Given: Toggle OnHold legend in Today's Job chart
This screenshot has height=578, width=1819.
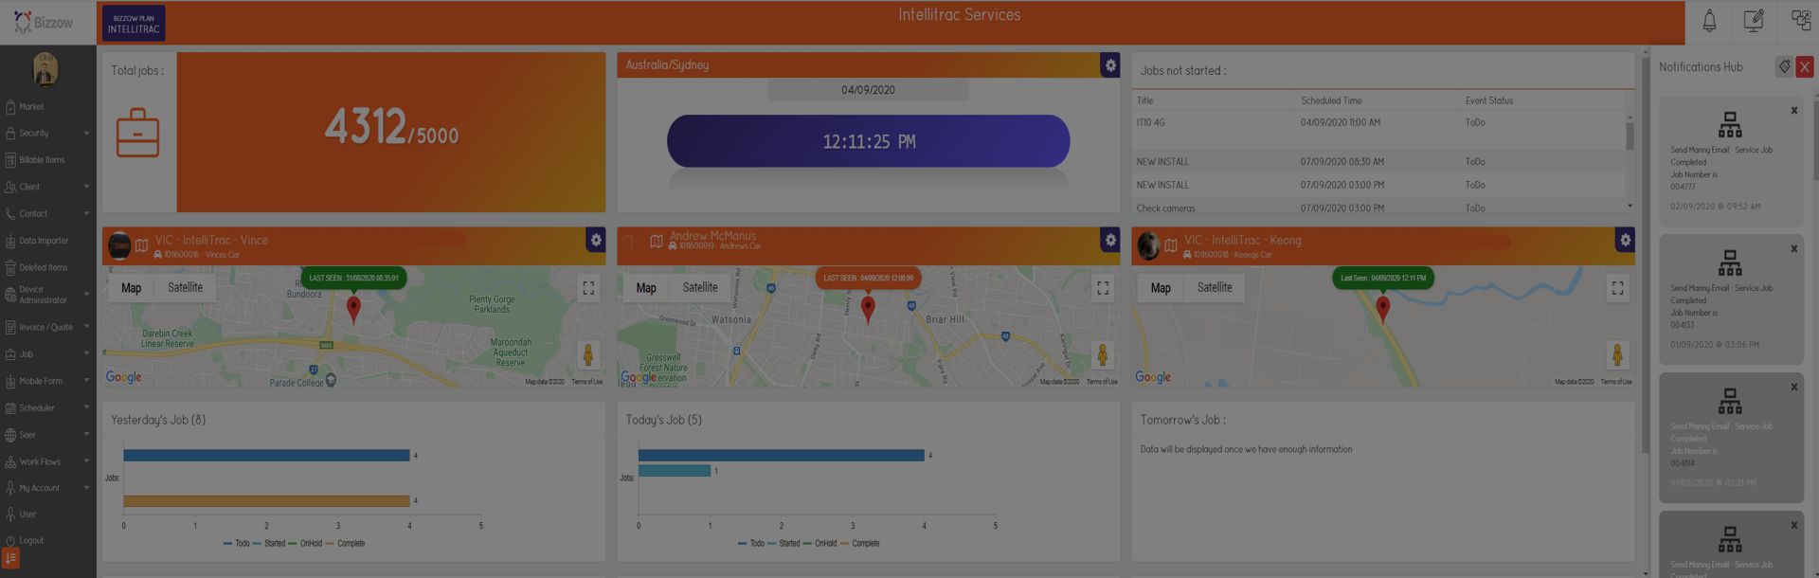Looking at the screenshot, I should coord(819,544).
